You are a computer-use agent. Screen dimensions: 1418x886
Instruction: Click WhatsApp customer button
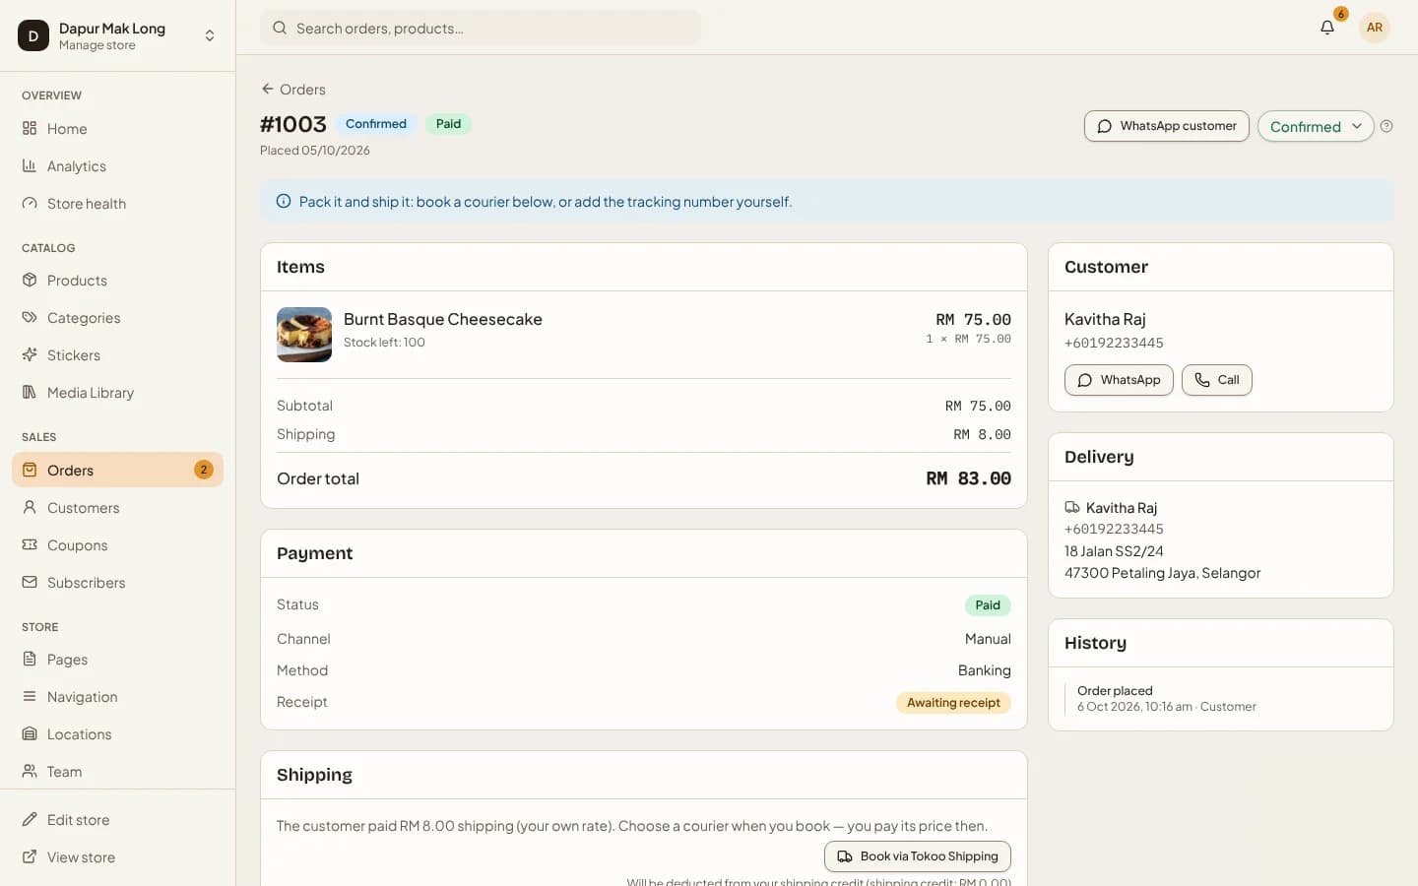1167,126
